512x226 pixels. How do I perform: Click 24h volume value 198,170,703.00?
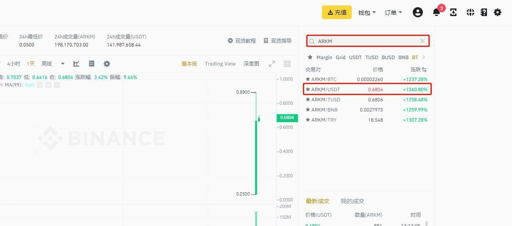pyautogui.click(x=71, y=45)
